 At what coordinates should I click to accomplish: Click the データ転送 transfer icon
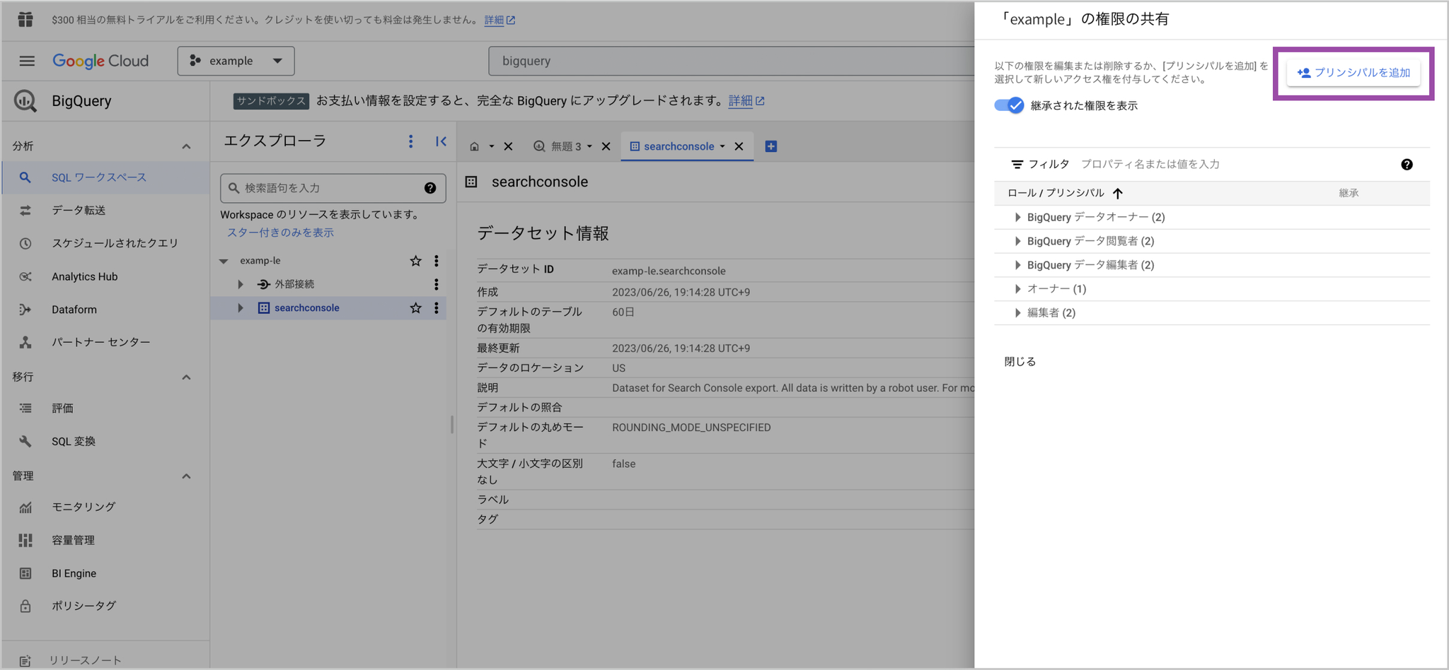click(x=25, y=210)
